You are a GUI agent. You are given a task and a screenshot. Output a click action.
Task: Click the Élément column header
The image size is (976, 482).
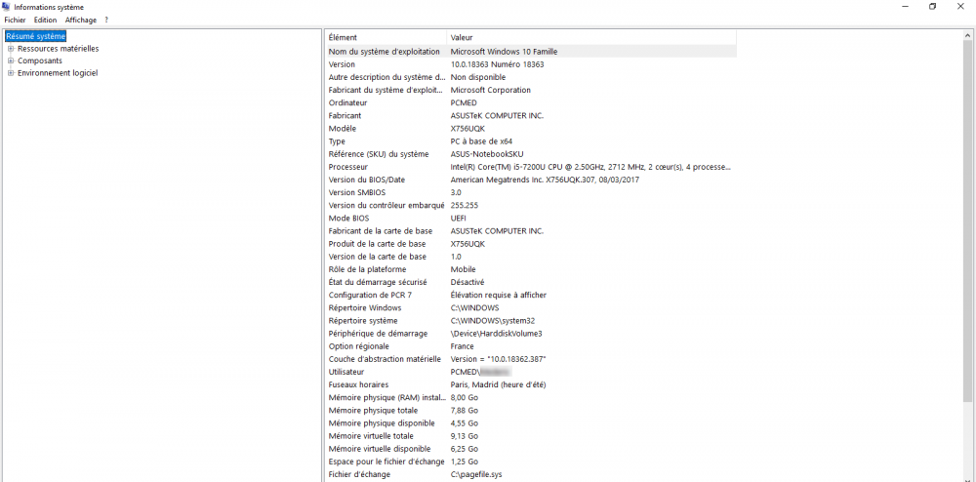[386, 37]
